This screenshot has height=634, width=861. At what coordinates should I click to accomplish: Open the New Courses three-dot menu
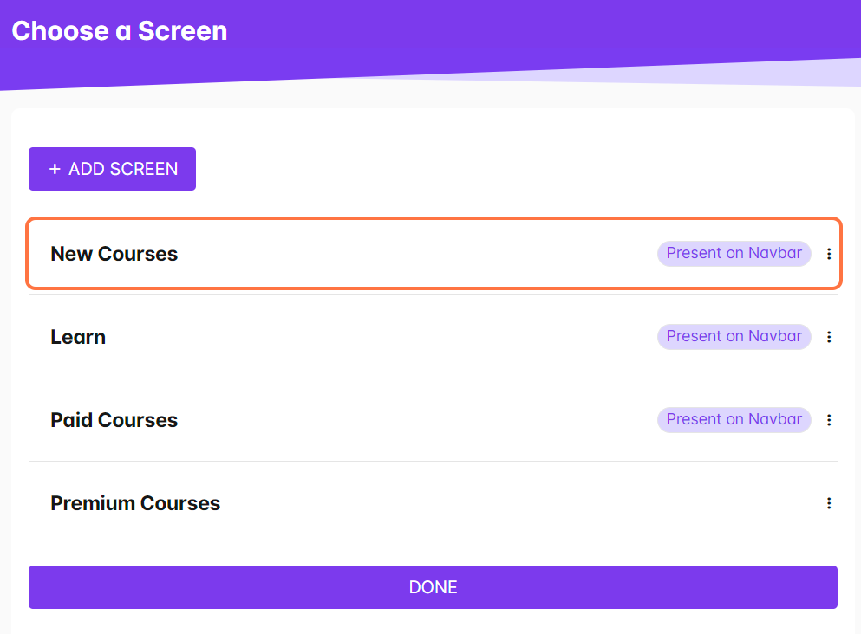click(x=829, y=254)
